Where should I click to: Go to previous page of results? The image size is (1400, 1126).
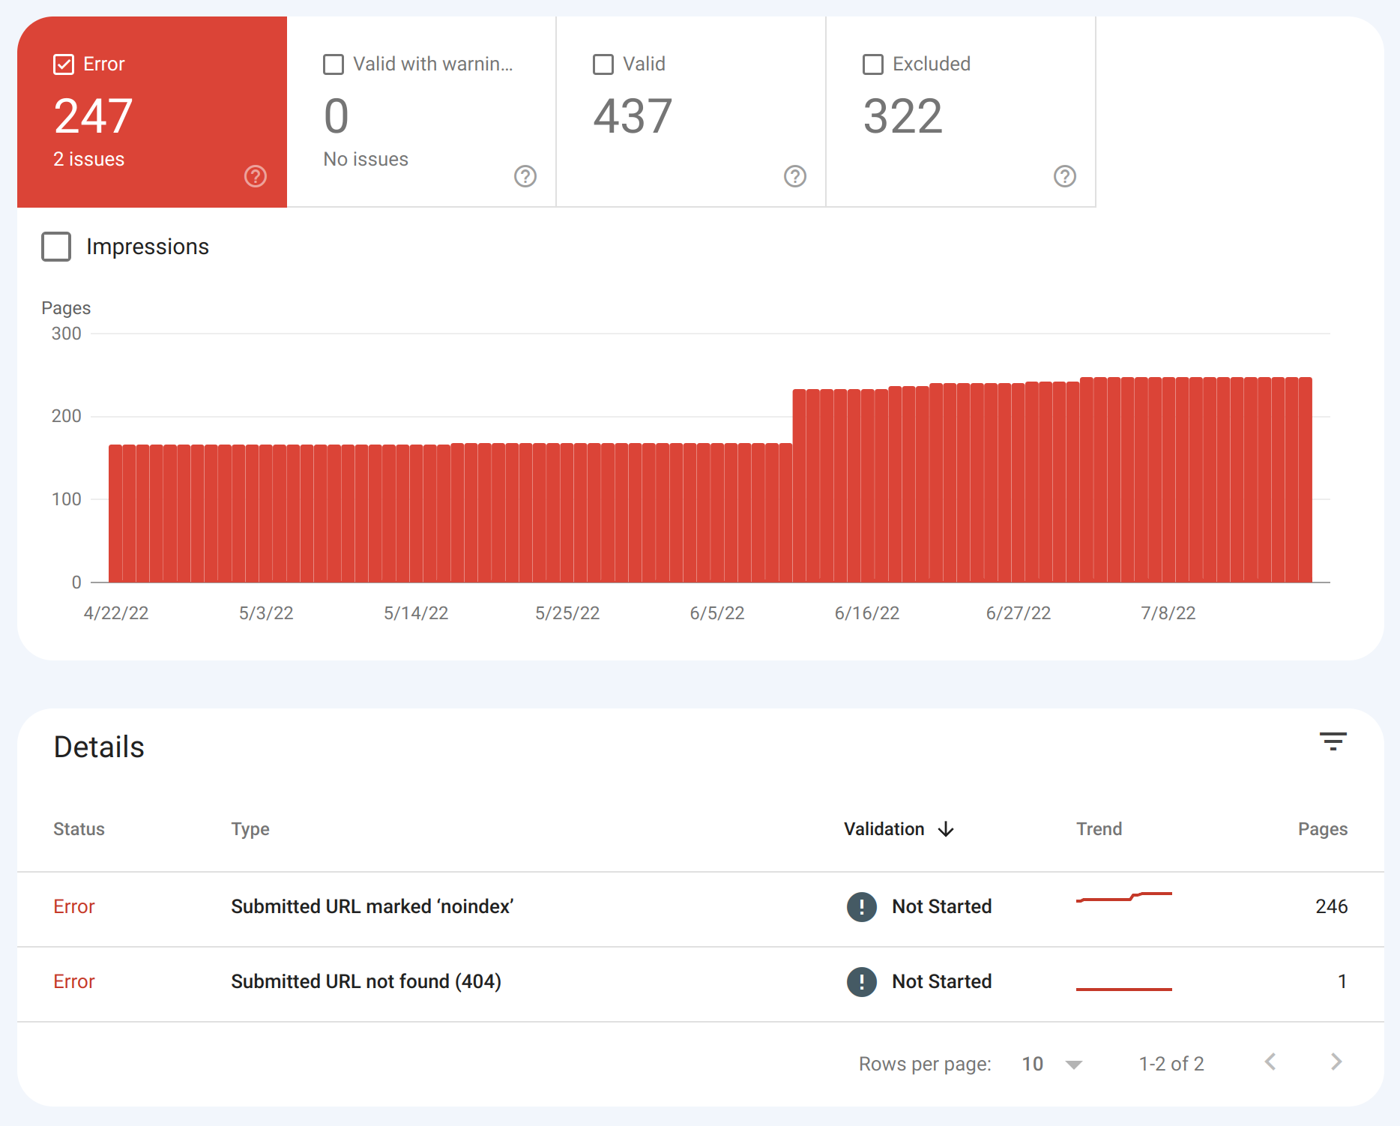(1270, 1062)
